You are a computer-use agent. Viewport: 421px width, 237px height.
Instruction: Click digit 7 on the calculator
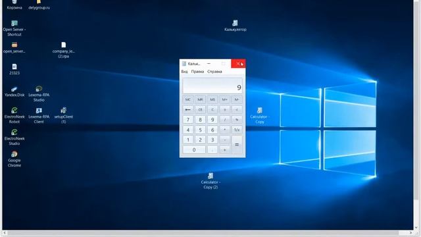click(x=188, y=120)
